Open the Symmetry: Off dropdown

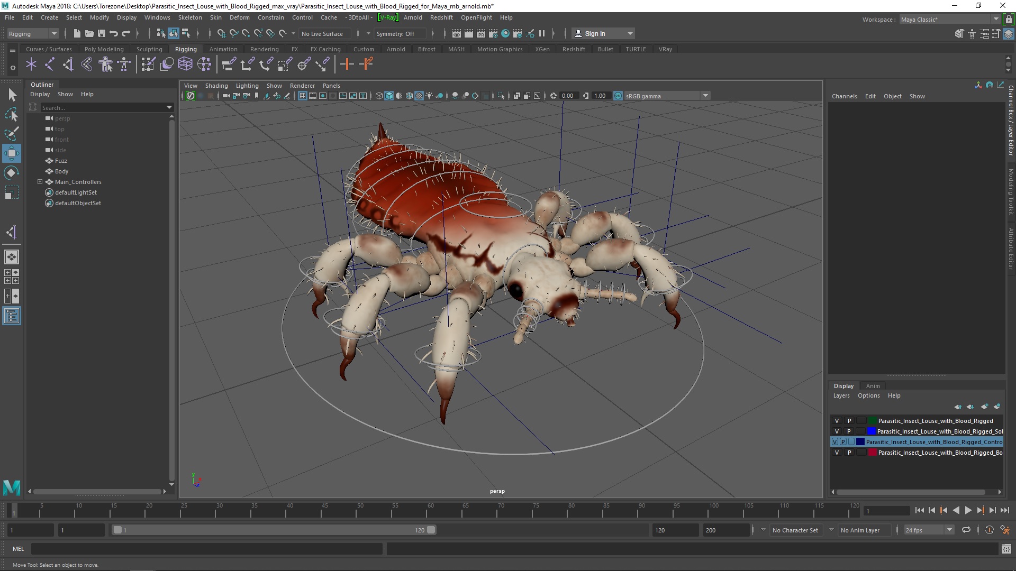[x=400, y=33]
